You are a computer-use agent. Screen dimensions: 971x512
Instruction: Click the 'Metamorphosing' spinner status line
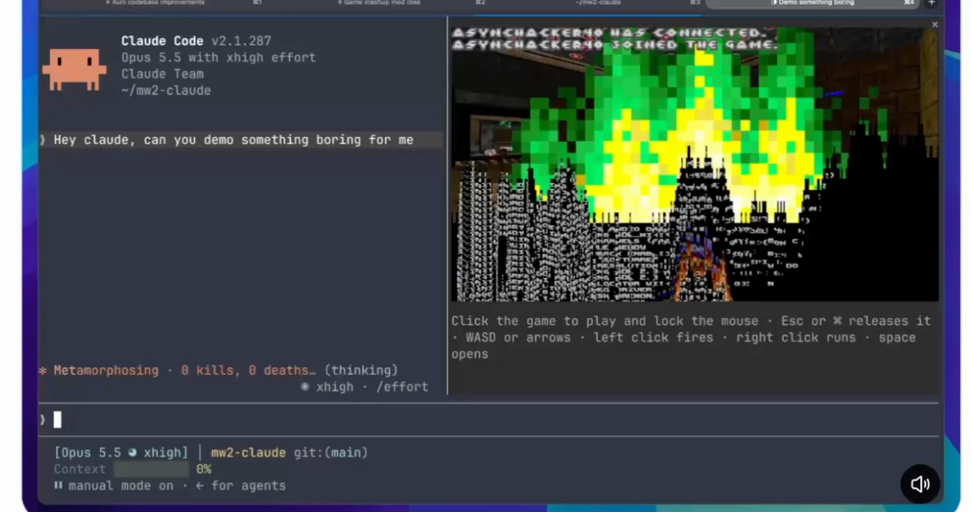coord(218,371)
